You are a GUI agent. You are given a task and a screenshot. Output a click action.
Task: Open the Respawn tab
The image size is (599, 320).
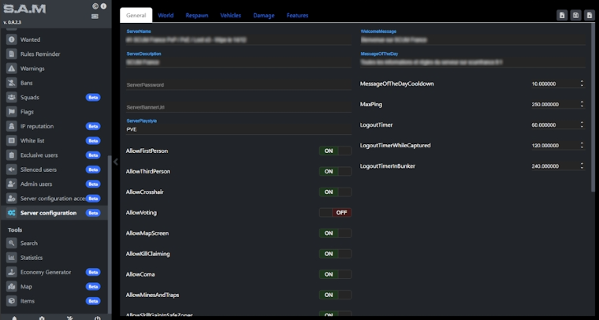(197, 15)
